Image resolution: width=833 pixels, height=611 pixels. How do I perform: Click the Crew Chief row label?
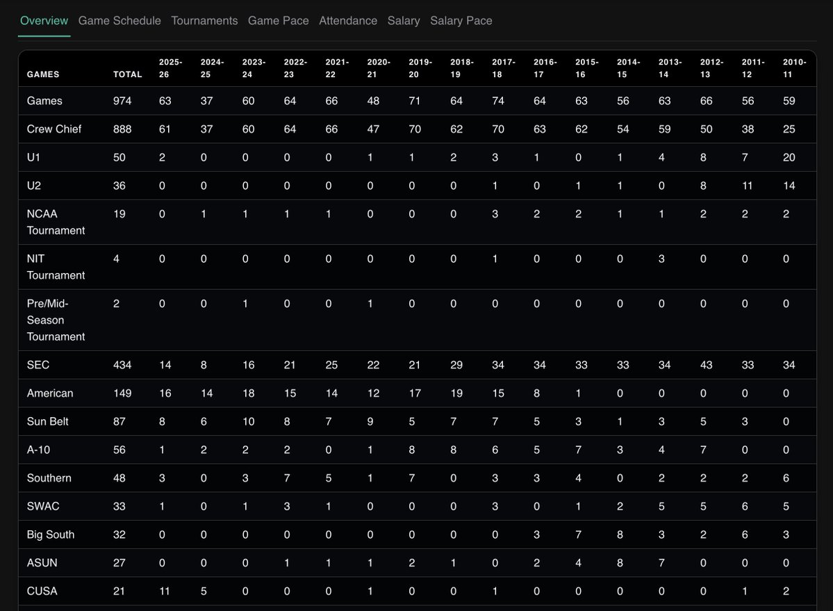click(x=54, y=129)
